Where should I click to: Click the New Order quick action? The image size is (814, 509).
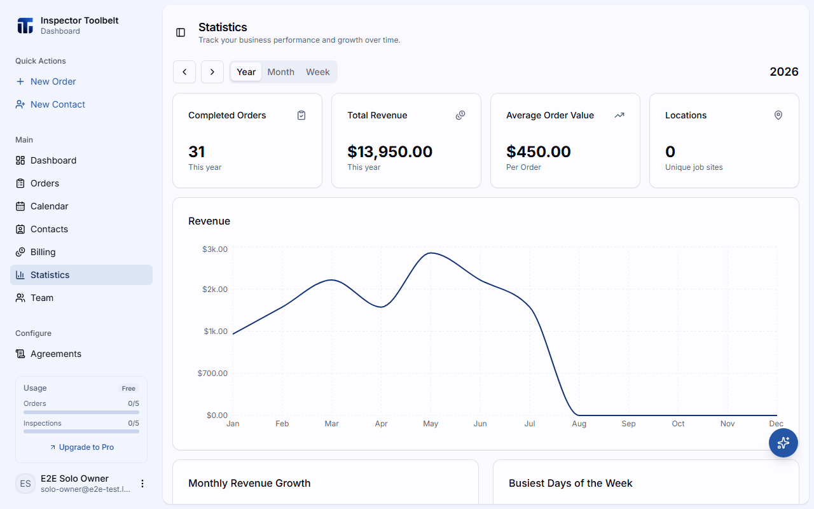(x=81, y=81)
